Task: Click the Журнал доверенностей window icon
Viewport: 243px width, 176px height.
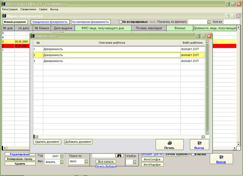Action: click(4, 16)
